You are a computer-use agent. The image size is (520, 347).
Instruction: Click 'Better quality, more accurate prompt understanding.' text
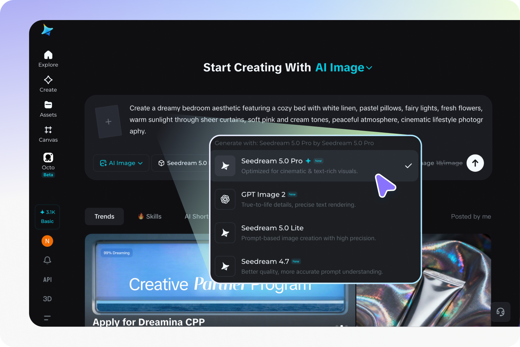pos(312,272)
